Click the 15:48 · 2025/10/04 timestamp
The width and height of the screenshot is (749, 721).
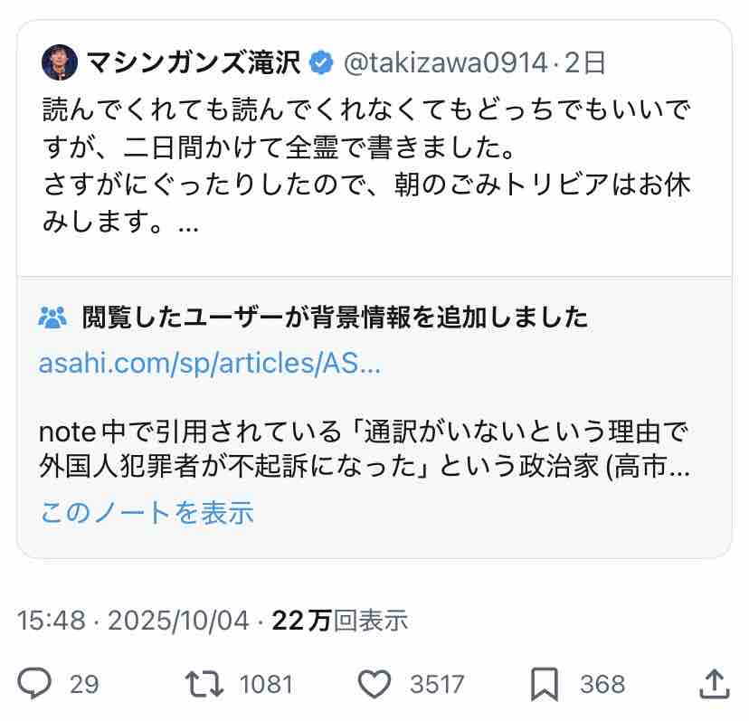pyautogui.click(x=133, y=621)
